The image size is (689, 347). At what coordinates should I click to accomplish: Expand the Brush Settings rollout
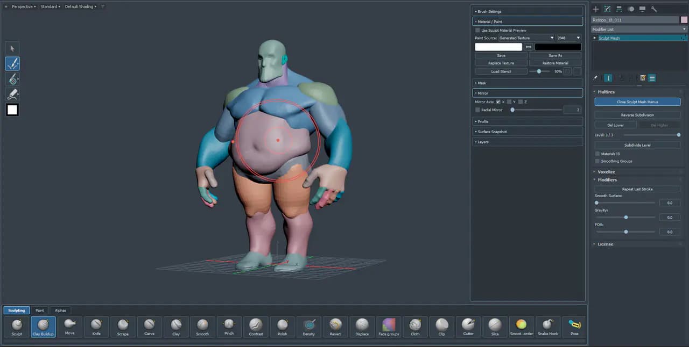point(528,11)
